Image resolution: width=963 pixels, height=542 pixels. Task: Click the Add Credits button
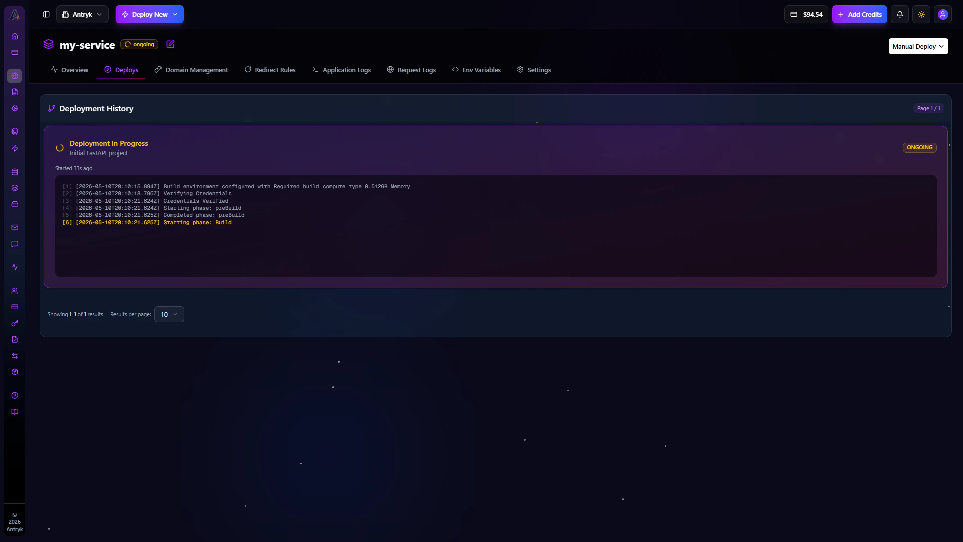point(860,14)
